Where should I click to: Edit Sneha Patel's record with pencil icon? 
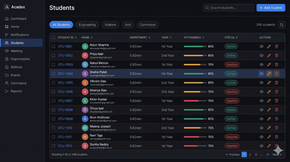[269, 74]
